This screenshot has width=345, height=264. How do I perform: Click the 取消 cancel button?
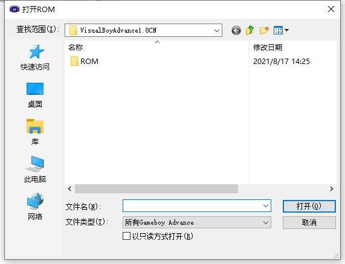(309, 223)
